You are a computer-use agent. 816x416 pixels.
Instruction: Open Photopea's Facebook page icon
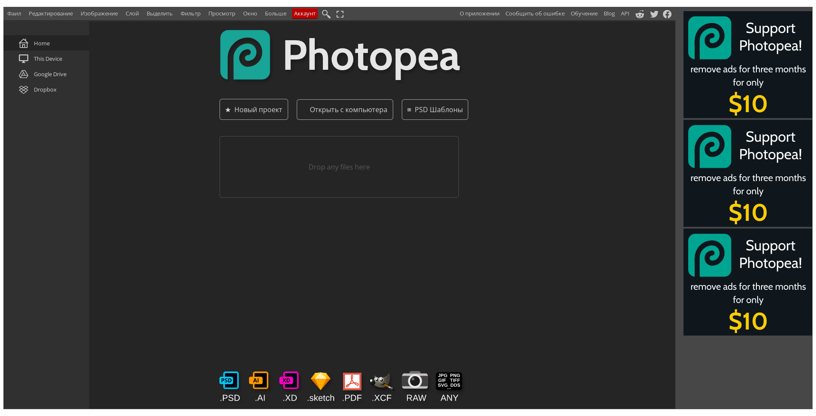[x=667, y=14]
